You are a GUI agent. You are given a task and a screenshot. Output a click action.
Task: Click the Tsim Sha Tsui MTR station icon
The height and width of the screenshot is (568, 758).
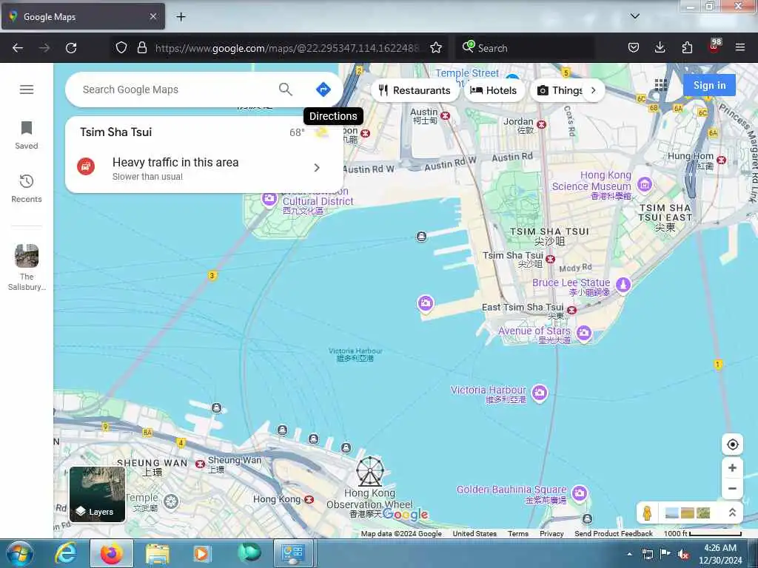point(550,260)
